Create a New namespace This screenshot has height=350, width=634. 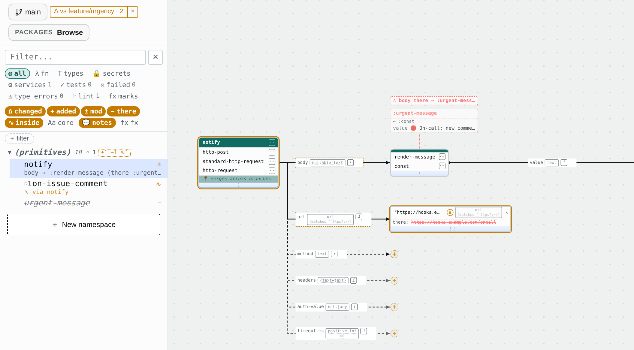tap(84, 225)
